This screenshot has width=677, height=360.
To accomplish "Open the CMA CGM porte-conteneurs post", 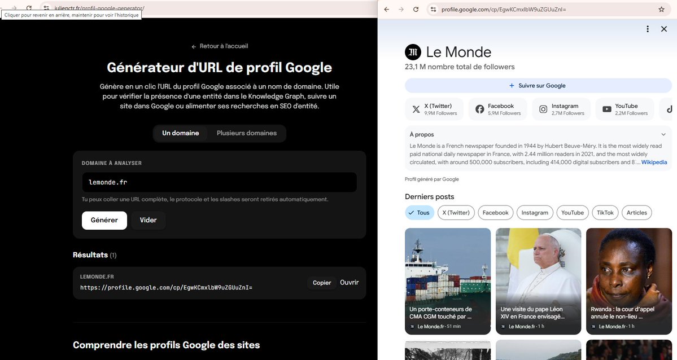I will pyautogui.click(x=448, y=281).
